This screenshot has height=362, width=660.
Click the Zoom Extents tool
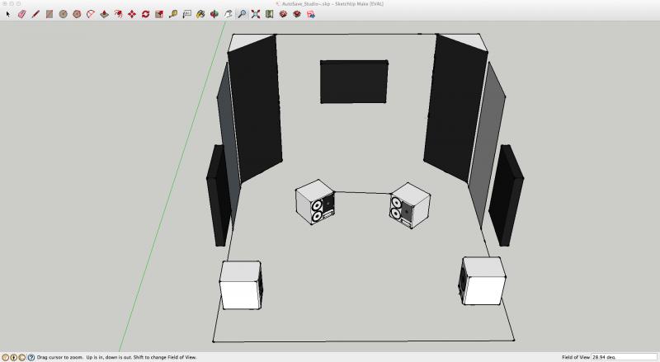256,14
